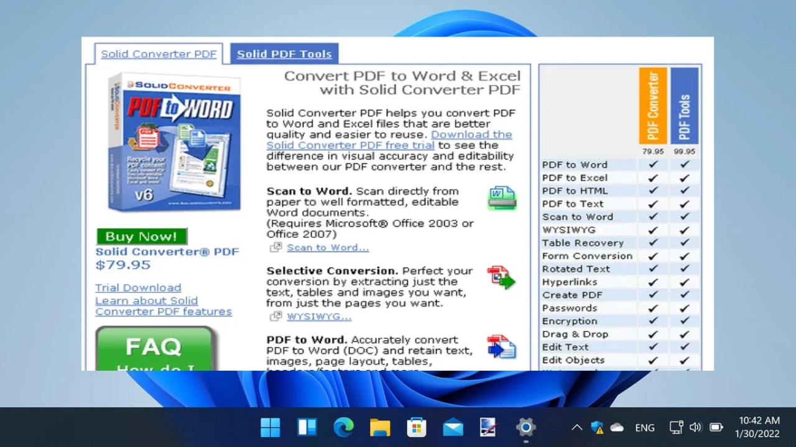Image resolution: width=796 pixels, height=447 pixels.
Task: Open the Scan to Word... link
Action: click(x=328, y=247)
